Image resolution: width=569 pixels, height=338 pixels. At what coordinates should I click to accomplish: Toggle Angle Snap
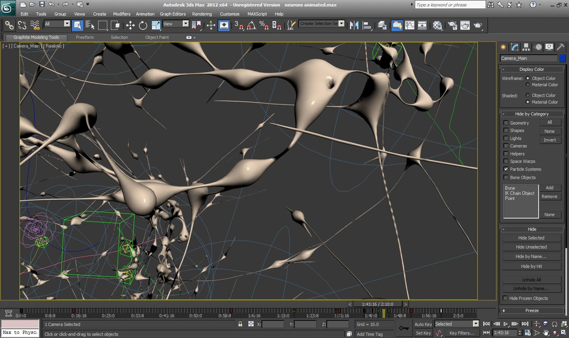251,25
